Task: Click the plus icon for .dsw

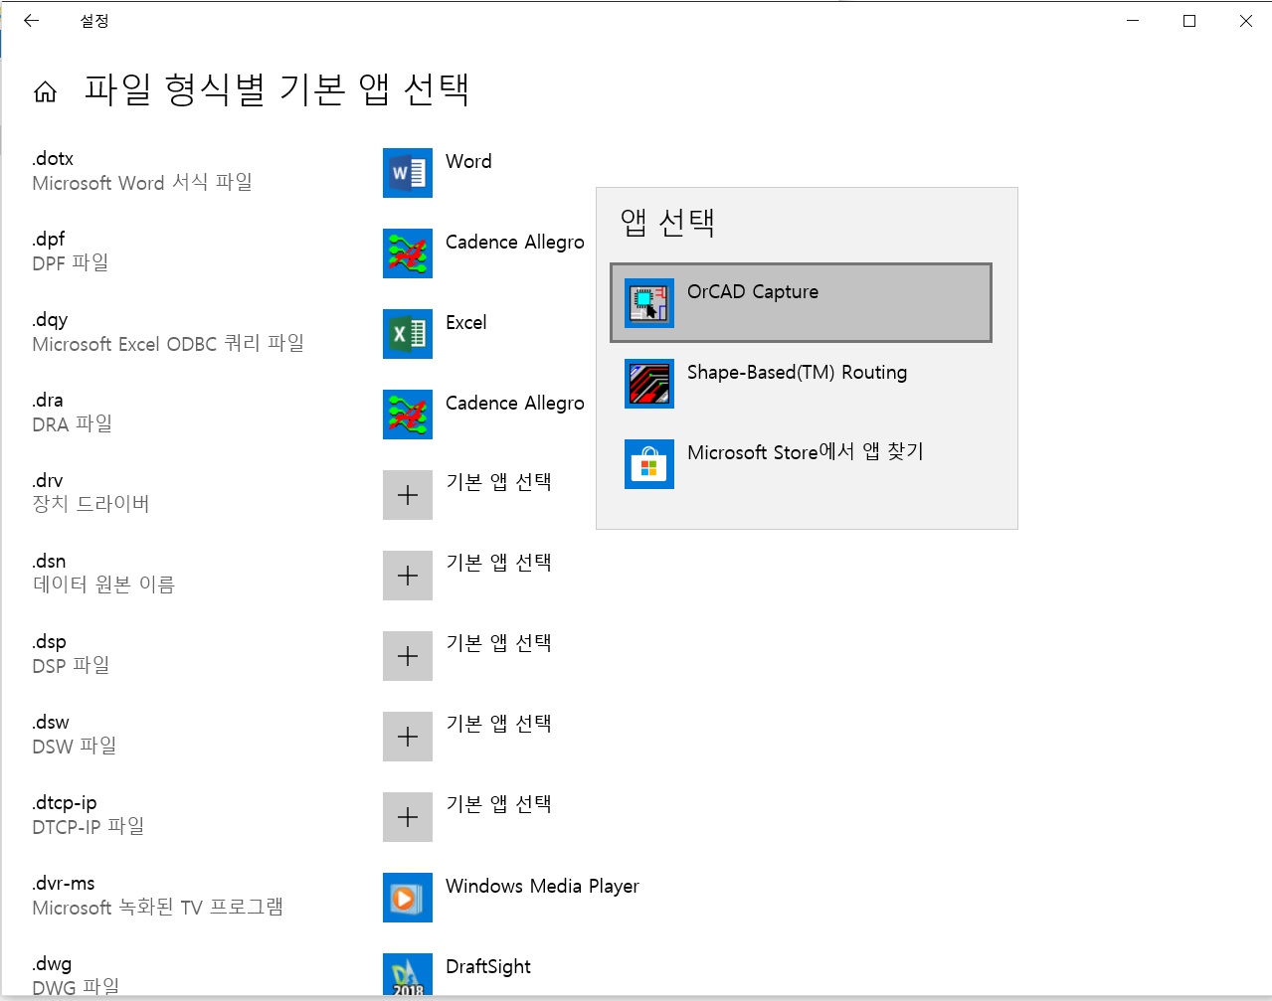Action: point(408,737)
